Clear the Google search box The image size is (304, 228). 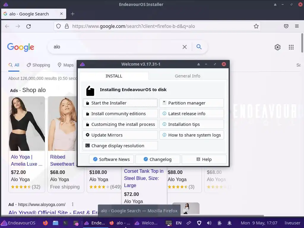pyautogui.click(x=185, y=47)
